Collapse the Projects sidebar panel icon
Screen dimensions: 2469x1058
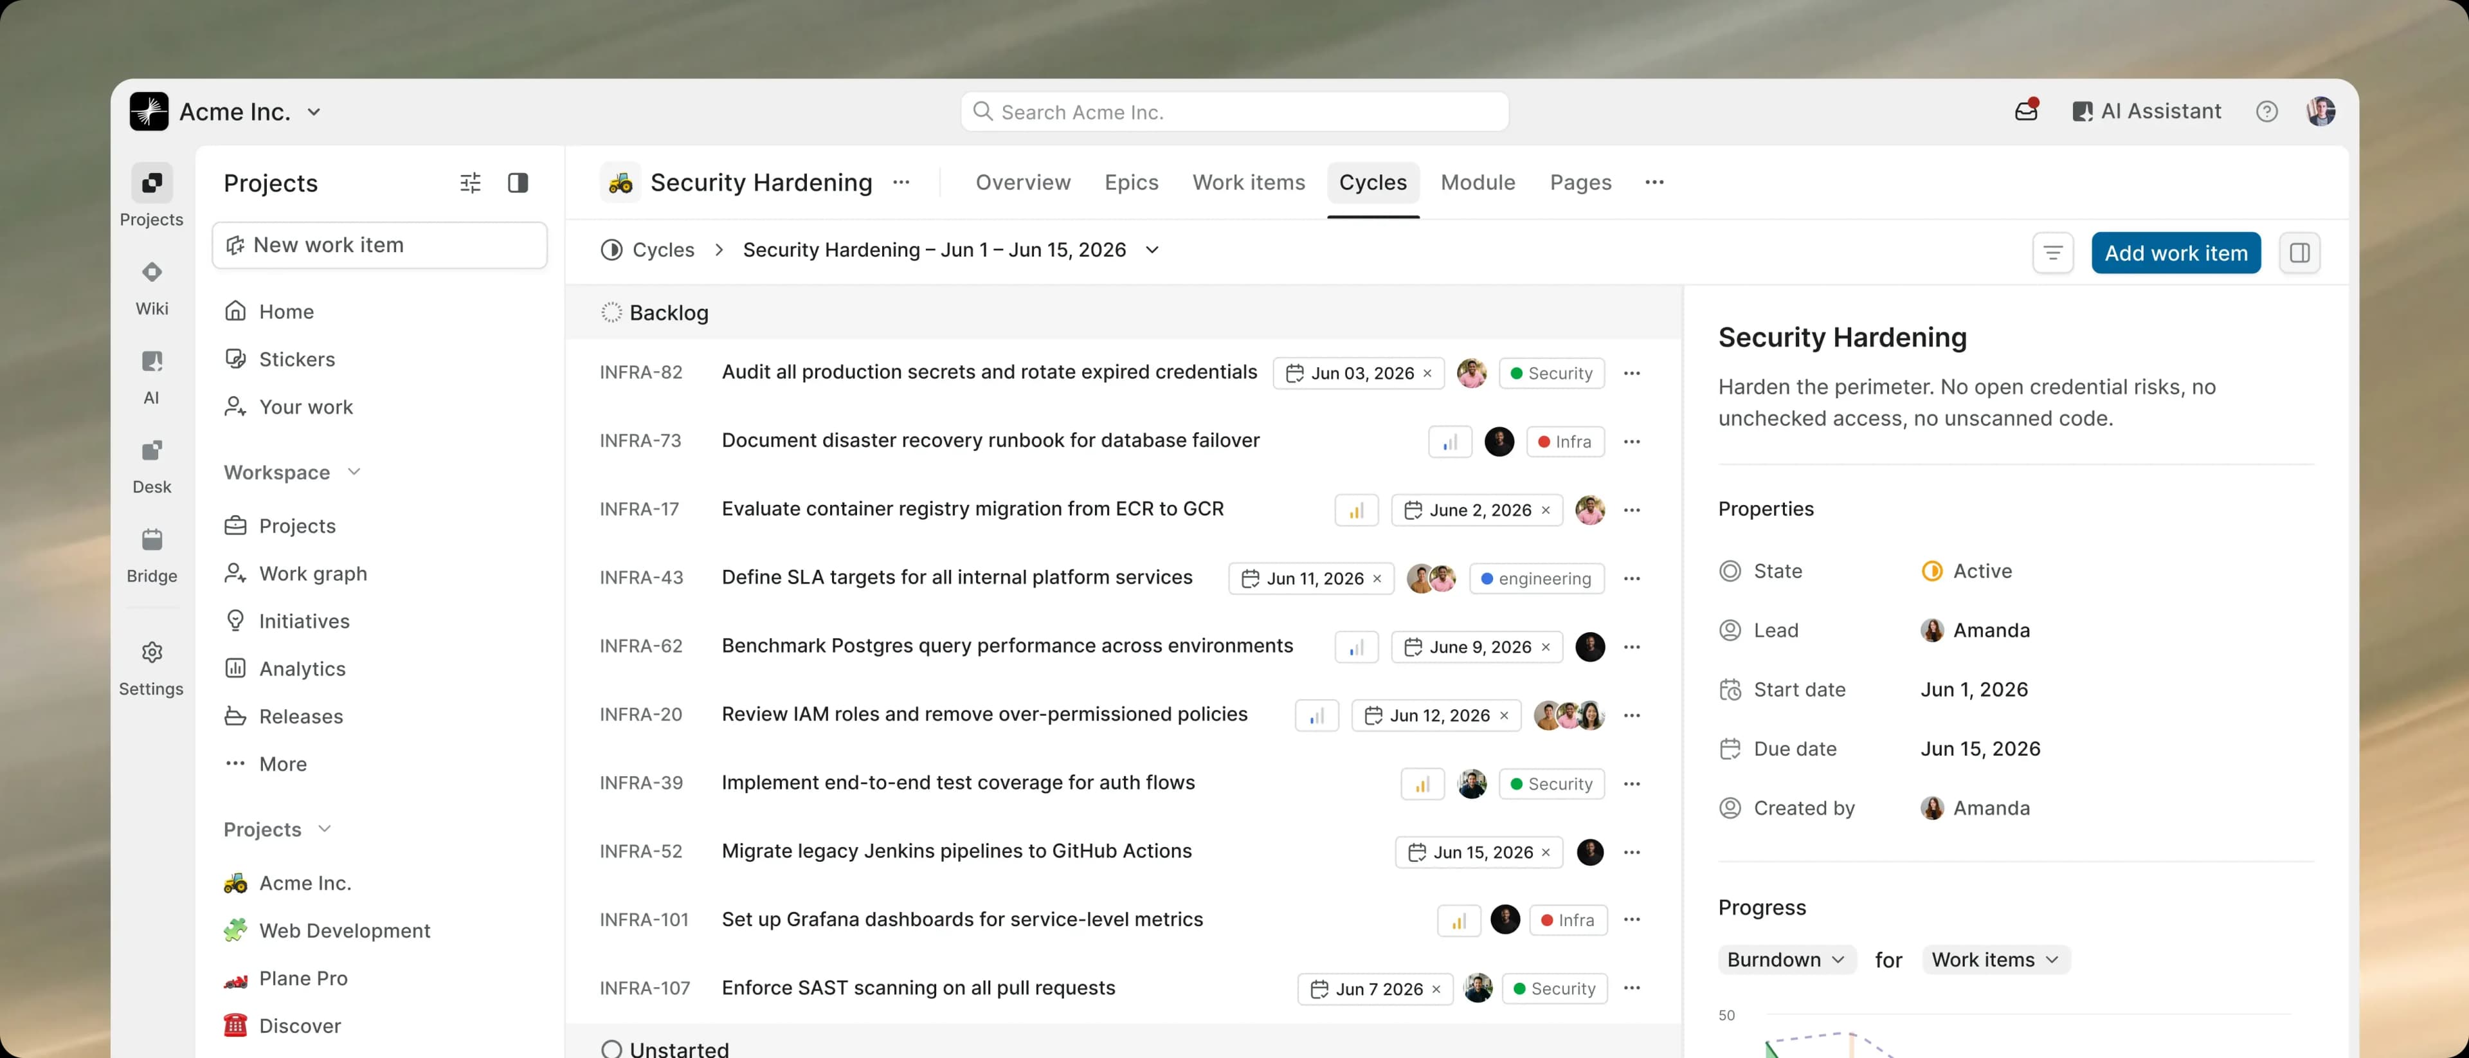tap(518, 183)
